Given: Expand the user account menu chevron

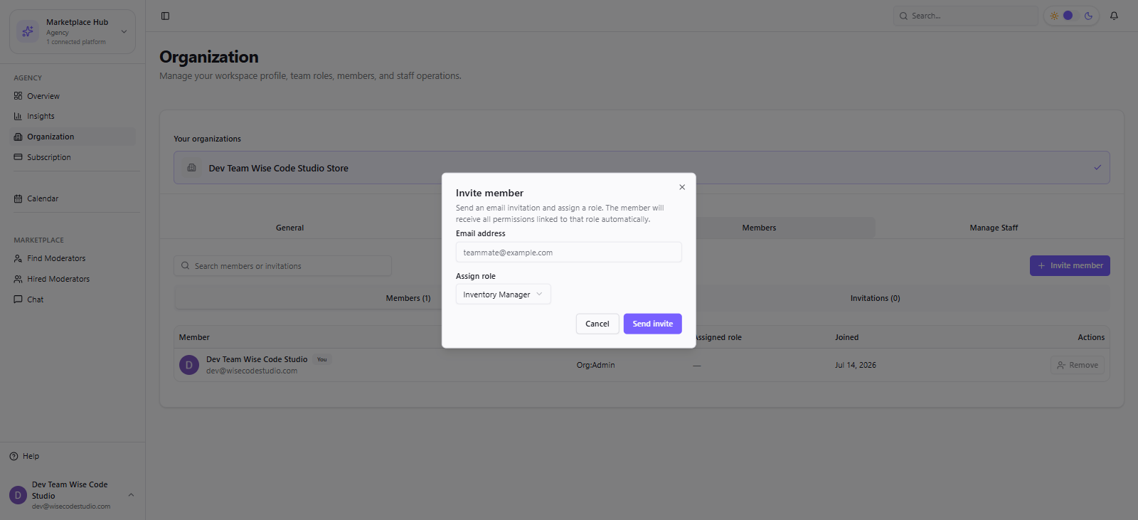Looking at the screenshot, I should point(131,494).
